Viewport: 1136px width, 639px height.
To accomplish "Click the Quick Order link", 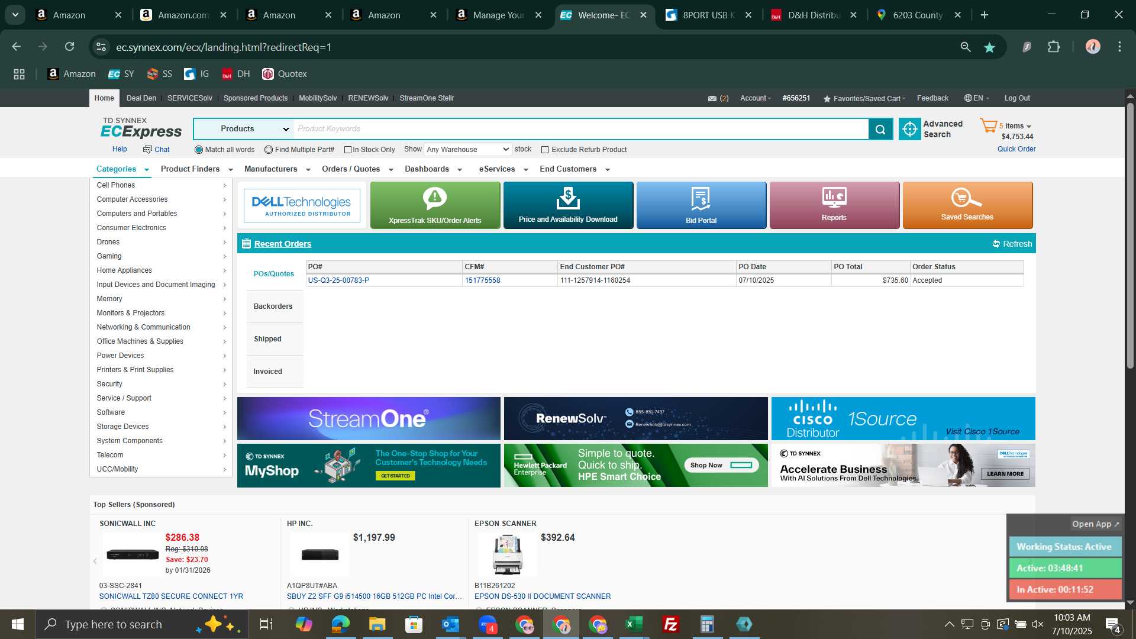I will (1016, 149).
